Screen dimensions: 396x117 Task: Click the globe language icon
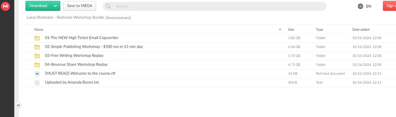(x=361, y=6)
